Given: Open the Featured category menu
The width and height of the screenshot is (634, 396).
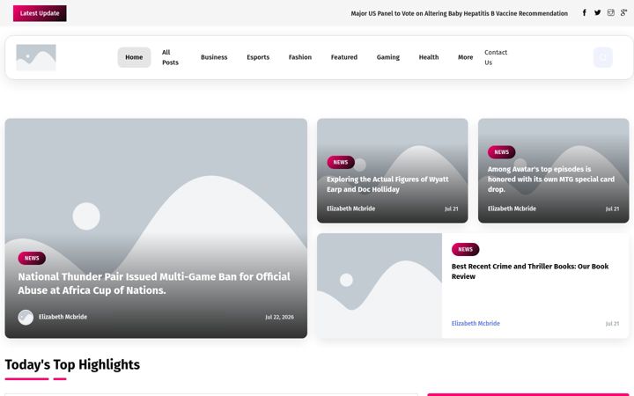Looking at the screenshot, I should click(x=344, y=57).
